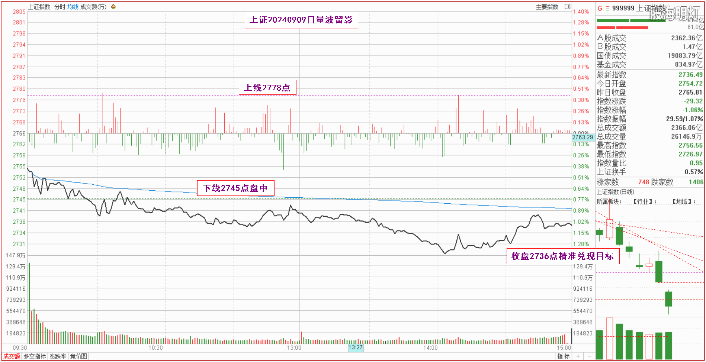Viewport: 706px width, 362px height.
Task: Select the 13:27 time marker
Action: [x=355, y=348]
